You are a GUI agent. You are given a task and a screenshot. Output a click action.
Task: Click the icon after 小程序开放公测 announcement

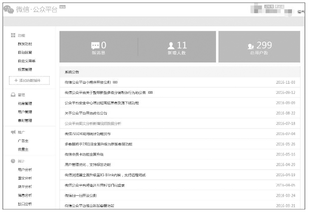pyautogui.click(x=115, y=82)
